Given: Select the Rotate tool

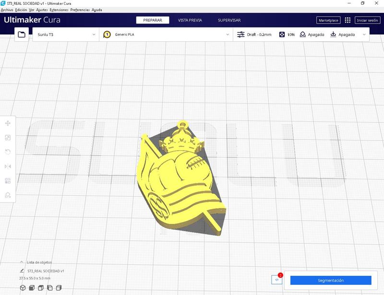Looking at the screenshot, I should coord(8,152).
